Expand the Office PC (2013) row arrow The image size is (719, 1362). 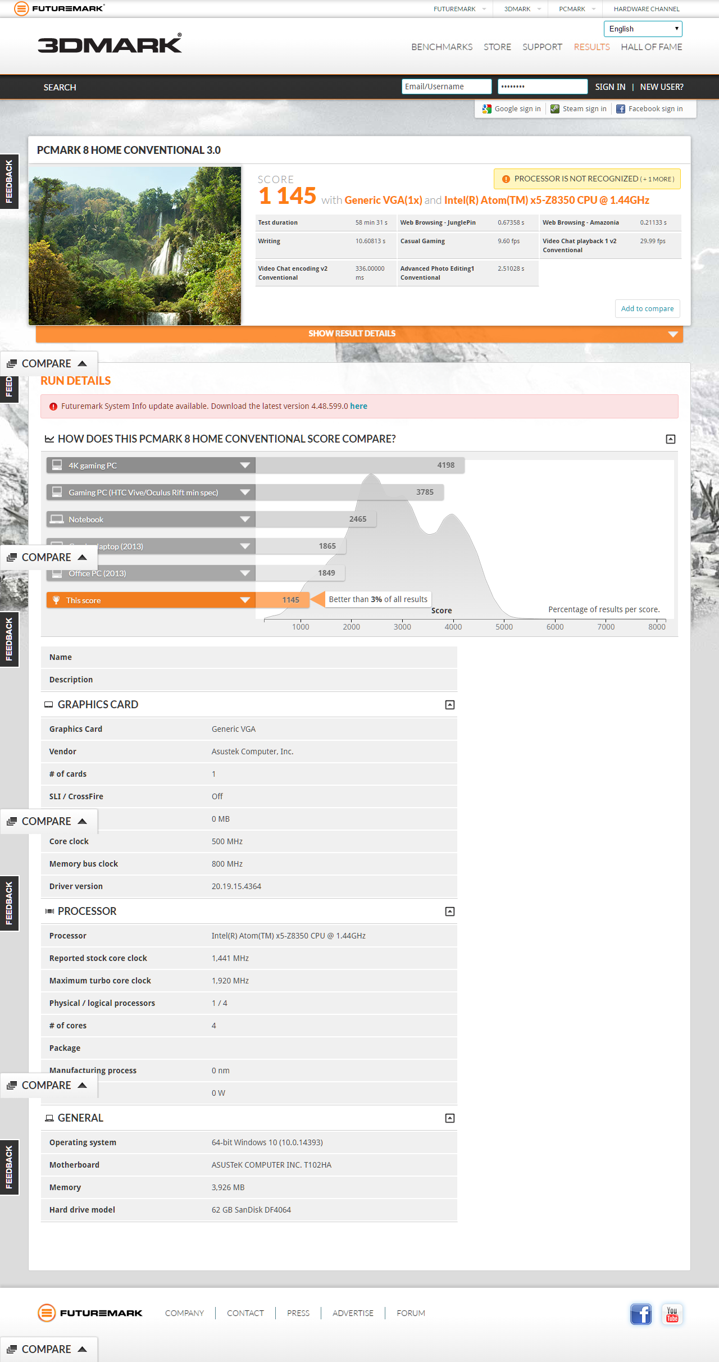tap(245, 573)
